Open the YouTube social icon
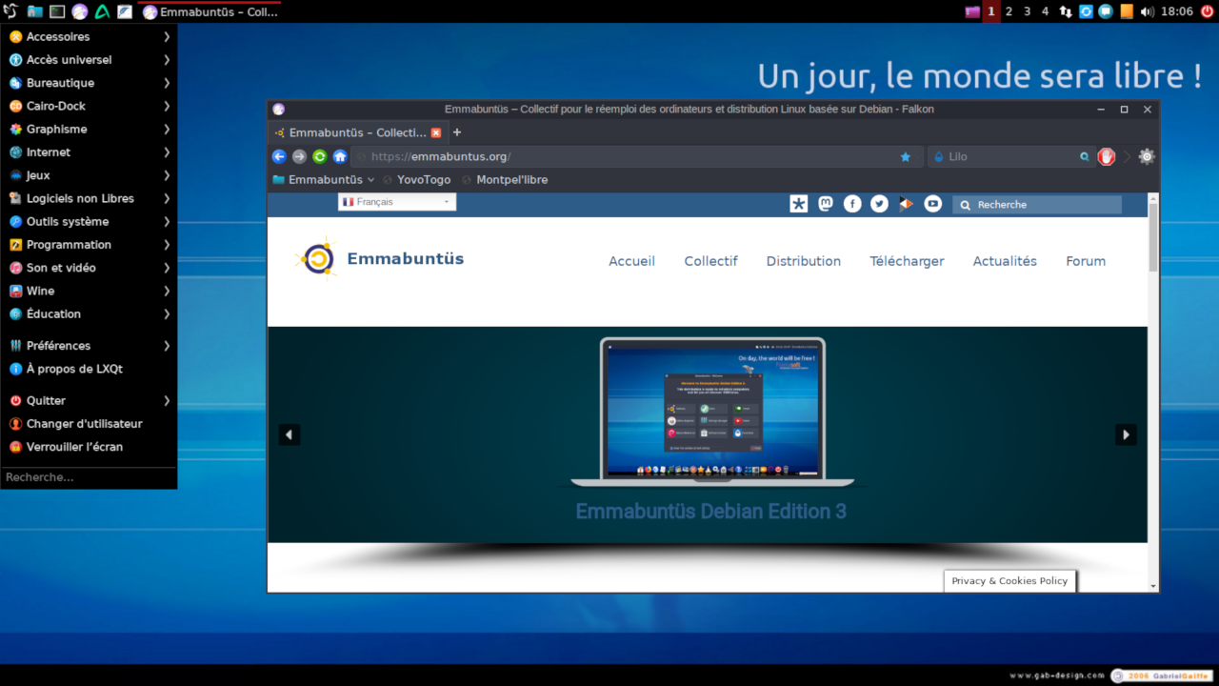 (933, 204)
